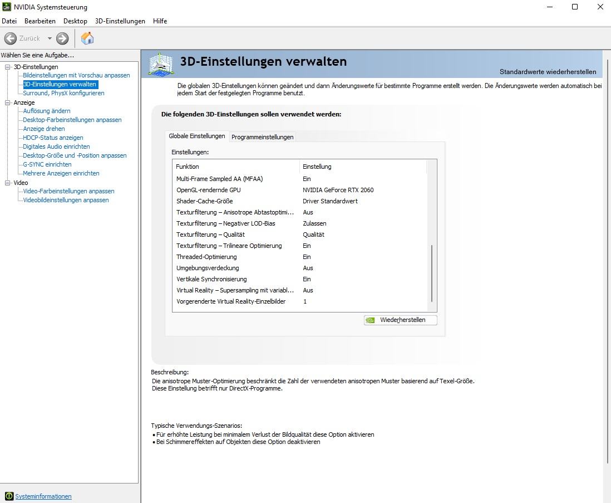The width and height of the screenshot is (611, 503).
Task: Select Texturfilterung – Trilineare Optimierung row
Action: 300,246
